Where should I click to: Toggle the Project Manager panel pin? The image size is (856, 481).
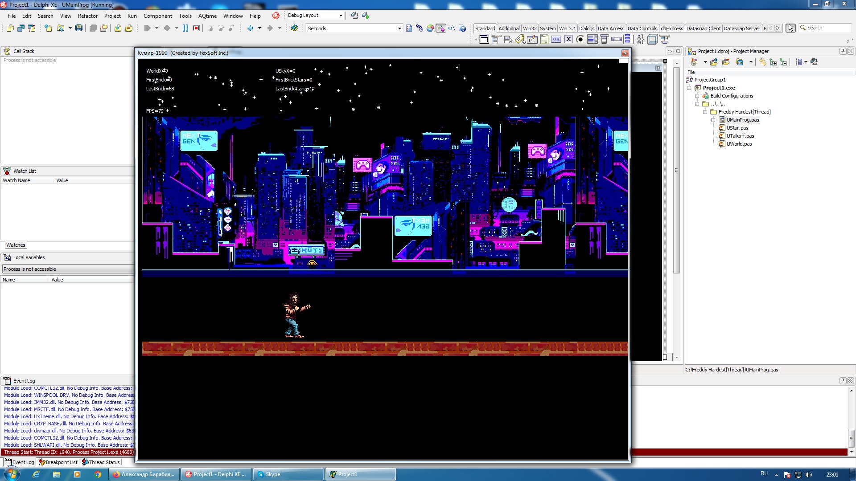843,51
